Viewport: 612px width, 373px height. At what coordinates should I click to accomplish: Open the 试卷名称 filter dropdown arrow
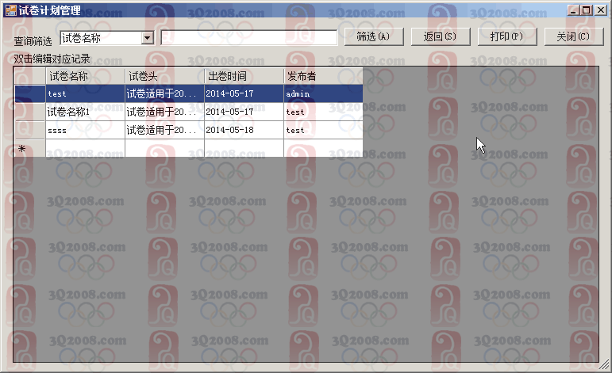pos(147,38)
